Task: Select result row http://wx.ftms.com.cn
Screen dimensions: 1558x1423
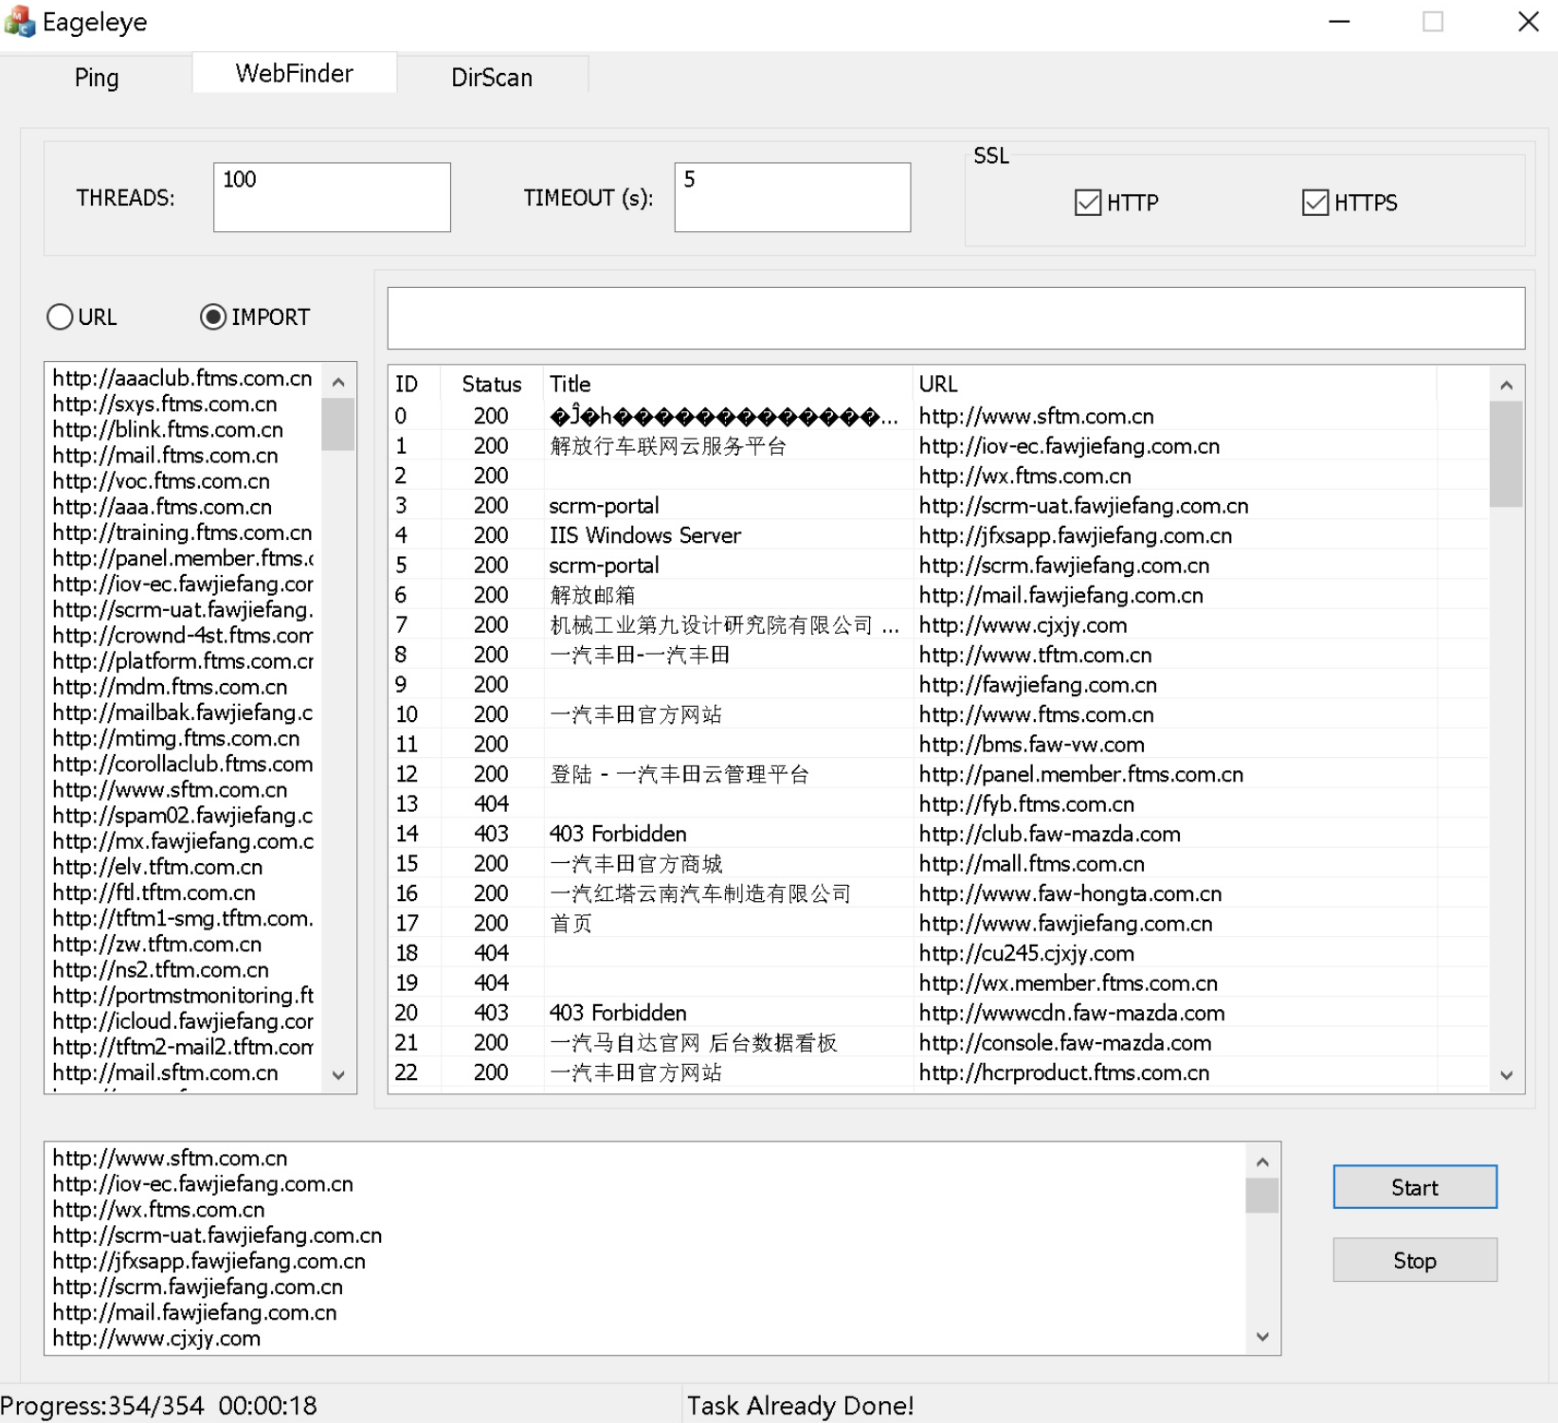Action: (x=938, y=476)
